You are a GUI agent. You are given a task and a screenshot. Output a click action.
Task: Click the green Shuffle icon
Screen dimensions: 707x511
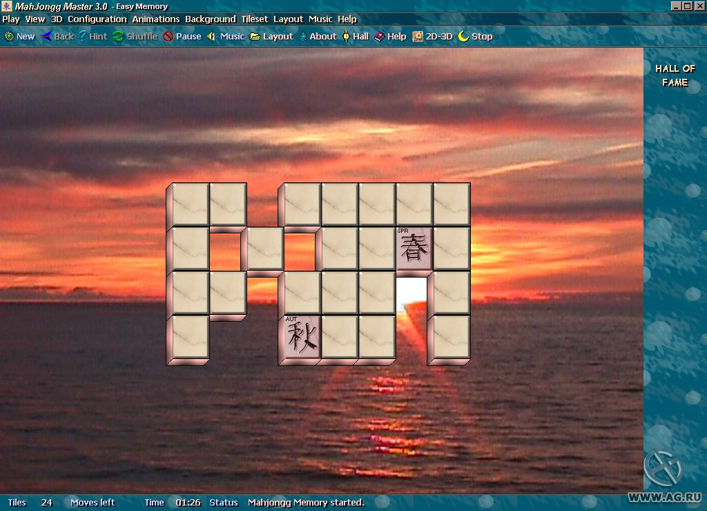118,37
